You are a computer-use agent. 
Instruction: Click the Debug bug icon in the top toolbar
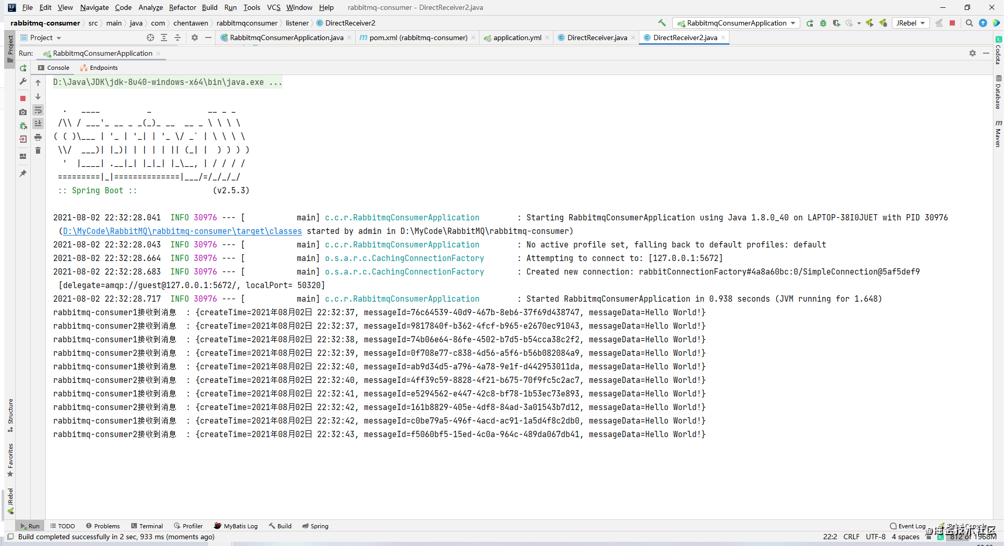pyautogui.click(x=823, y=23)
